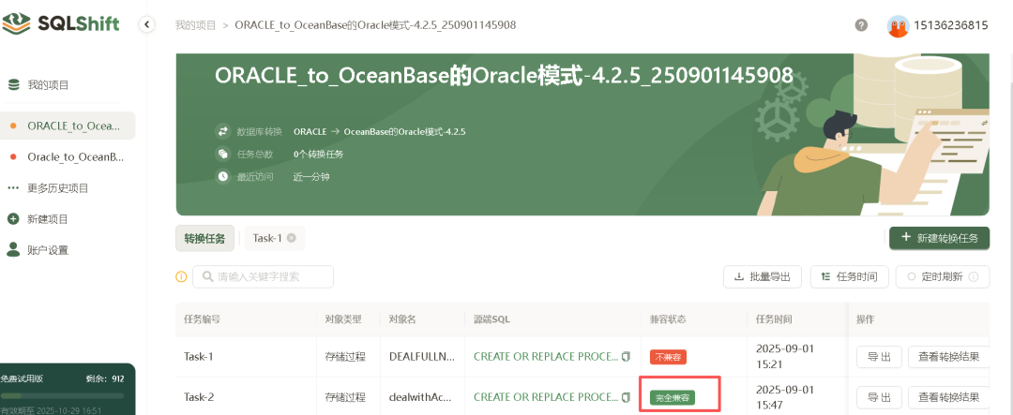Click the 任务总数 icon in banner
Image resolution: width=1013 pixels, height=415 pixels.
(223, 154)
